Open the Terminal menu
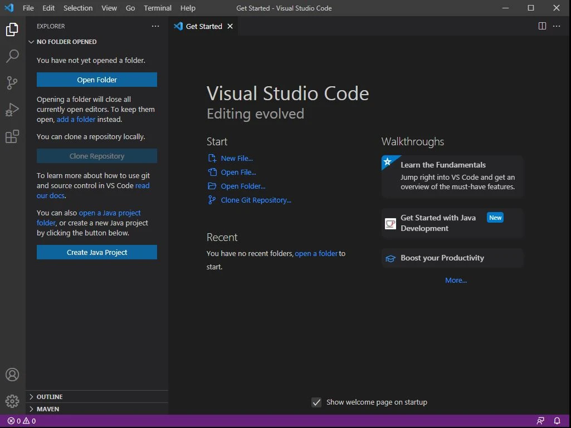This screenshot has height=428, width=571. click(158, 8)
